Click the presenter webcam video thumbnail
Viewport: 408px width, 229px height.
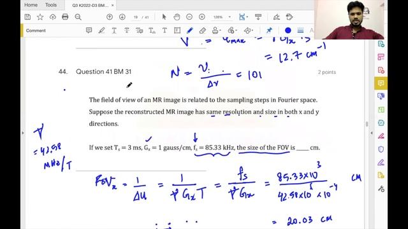point(349,20)
